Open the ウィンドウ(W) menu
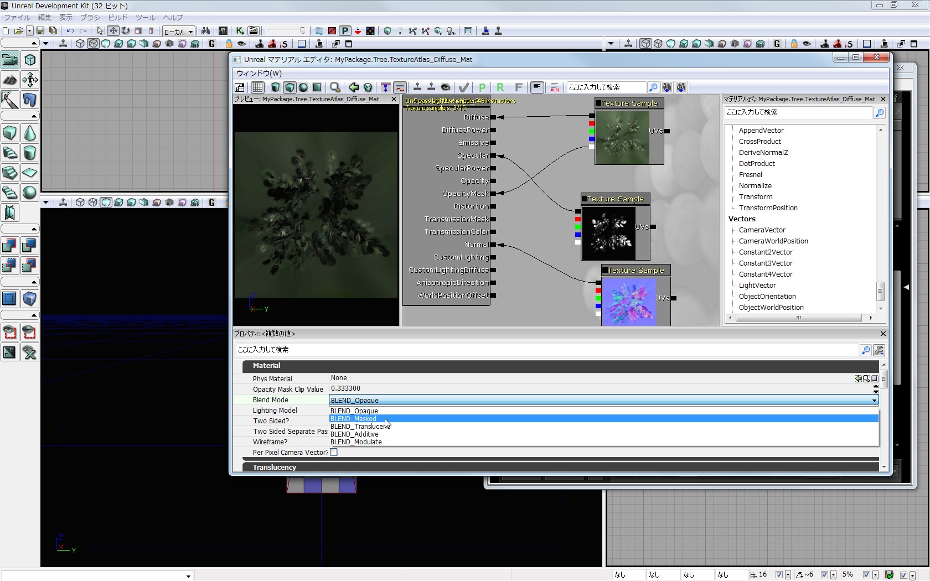This screenshot has width=930, height=581. point(259,74)
